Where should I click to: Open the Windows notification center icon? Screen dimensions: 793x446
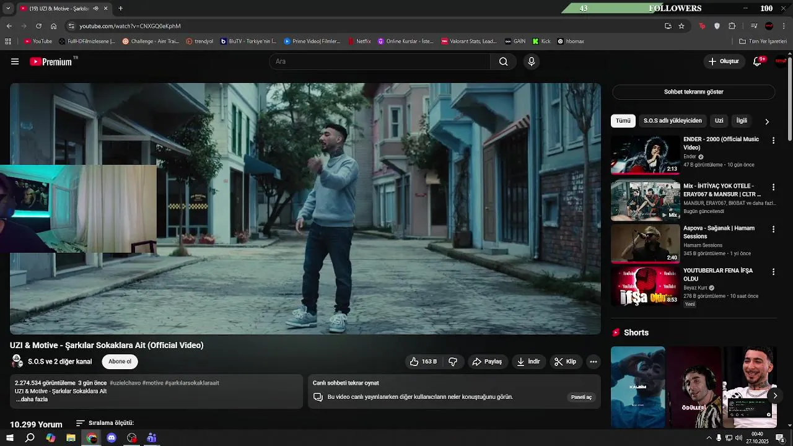tap(780, 438)
